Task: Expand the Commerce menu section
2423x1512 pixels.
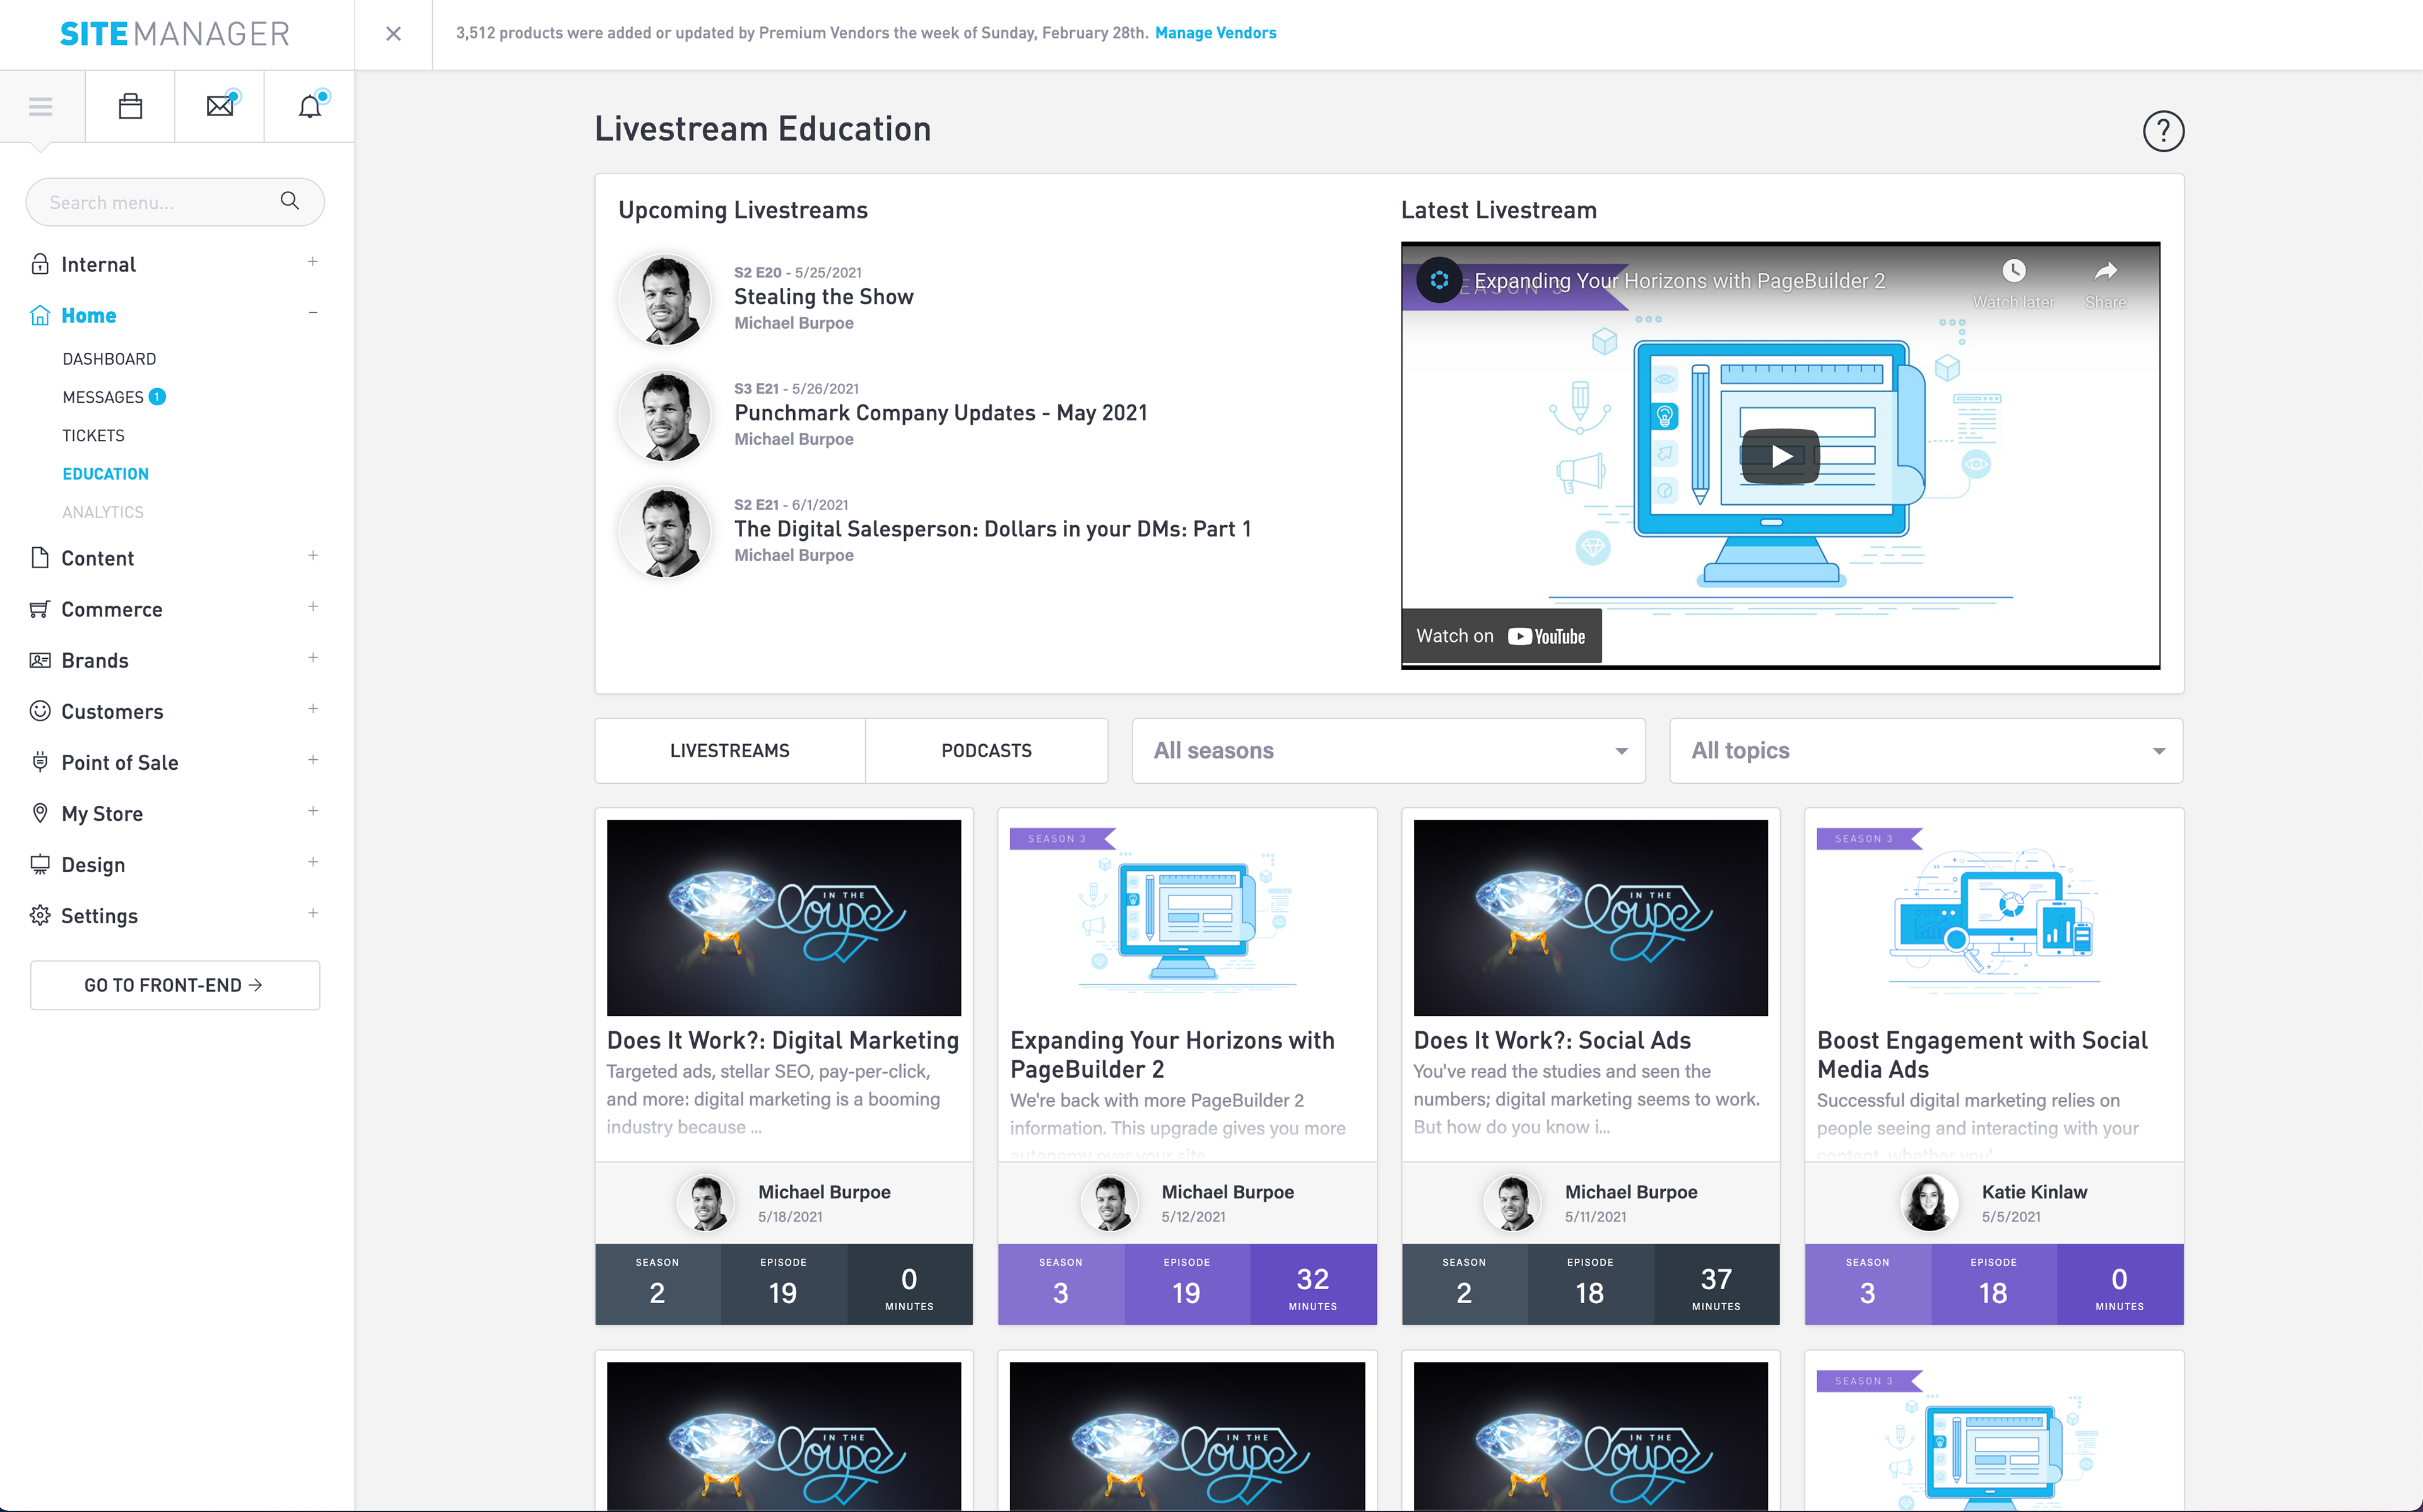Action: [x=313, y=607]
